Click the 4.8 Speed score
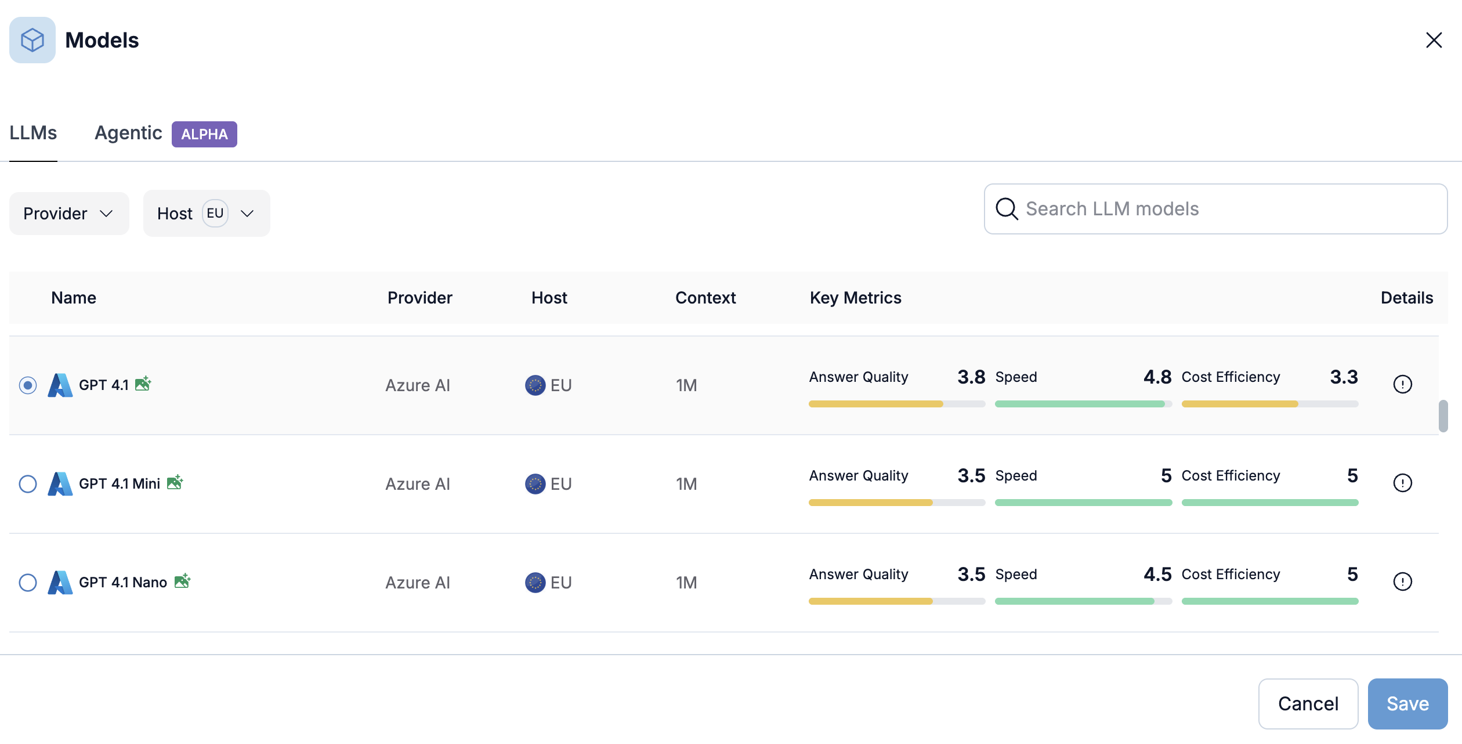Viewport: 1462px width, 744px height. click(1157, 377)
